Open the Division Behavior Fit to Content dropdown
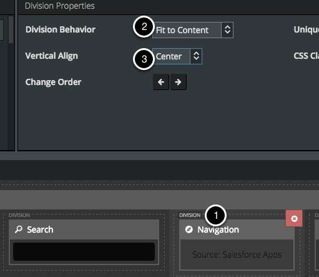The width and height of the screenshot is (319, 277). (x=193, y=30)
